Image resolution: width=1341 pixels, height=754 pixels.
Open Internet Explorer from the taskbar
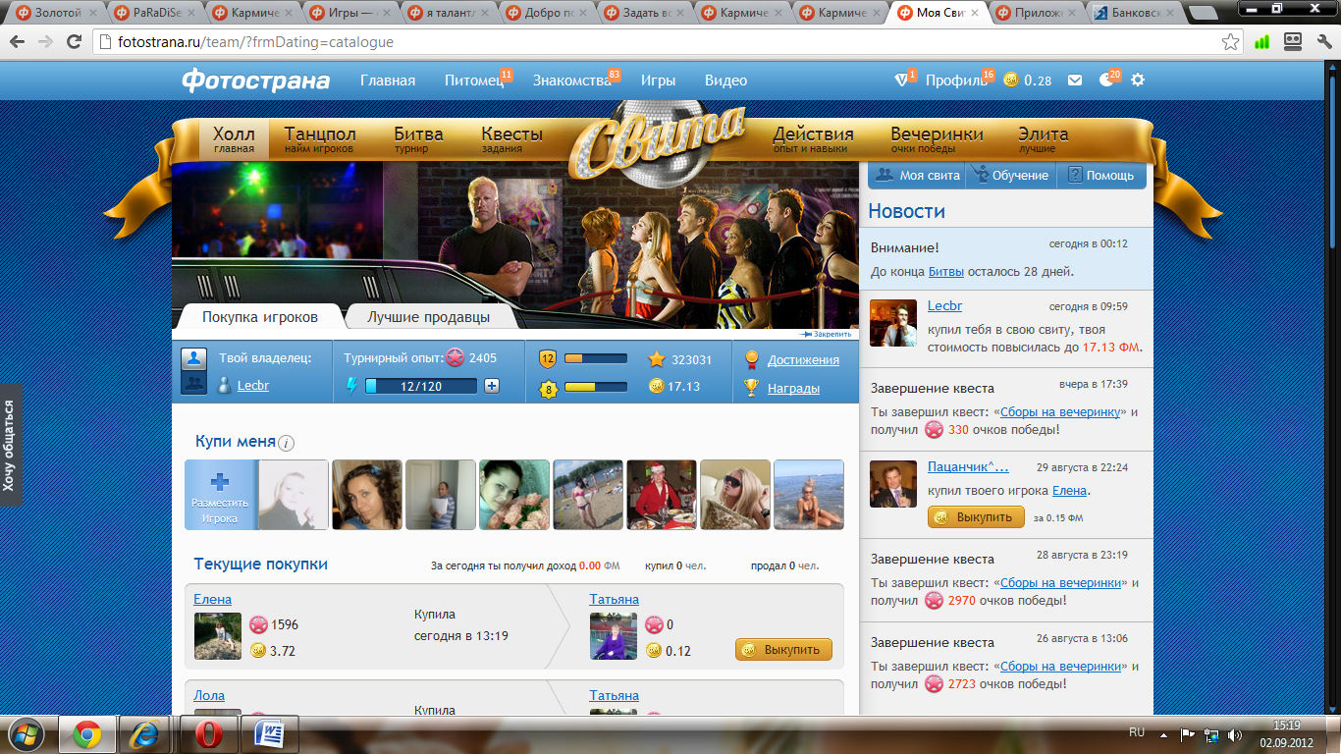click(x=146, y=734)
